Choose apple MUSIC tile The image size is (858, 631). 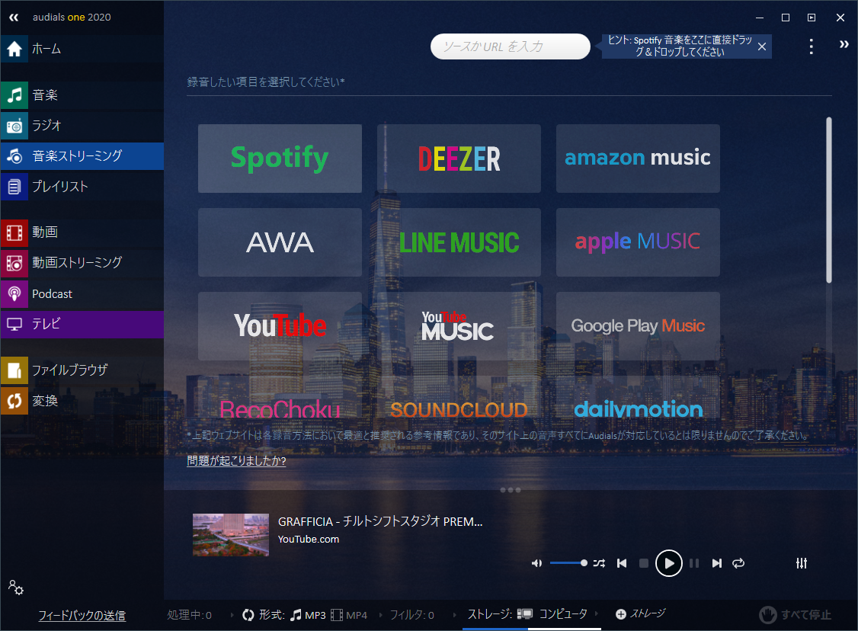pyautogui.click(x=638, y=242)
